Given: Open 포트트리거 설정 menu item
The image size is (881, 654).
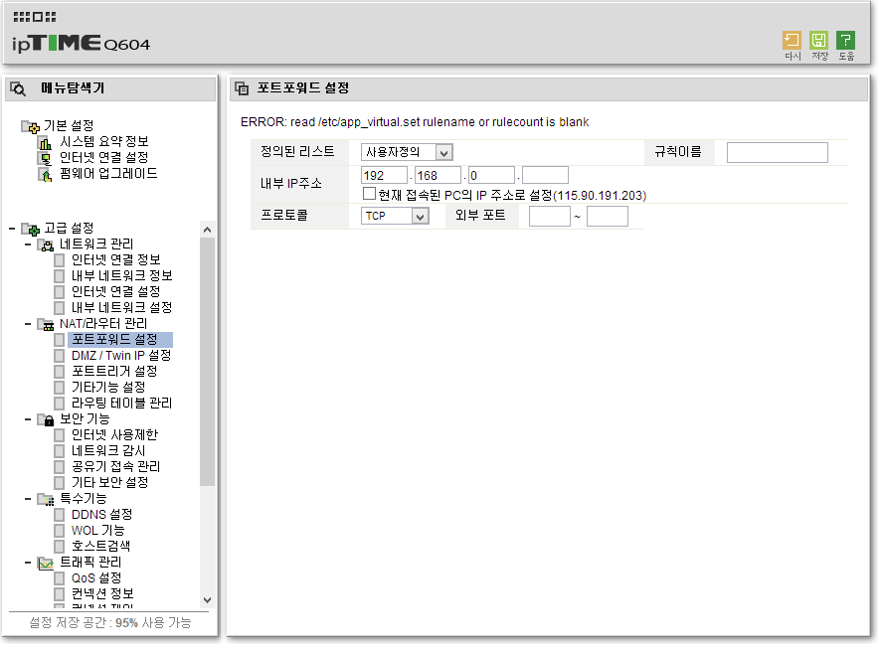Looking at the screenshot, I should pyautogui.click(x=114, y=372).
